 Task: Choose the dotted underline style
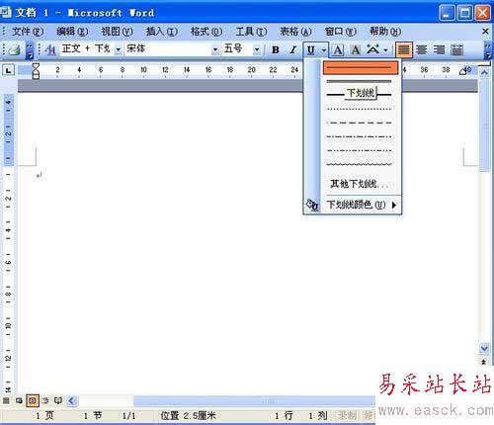tap(360, 109)
